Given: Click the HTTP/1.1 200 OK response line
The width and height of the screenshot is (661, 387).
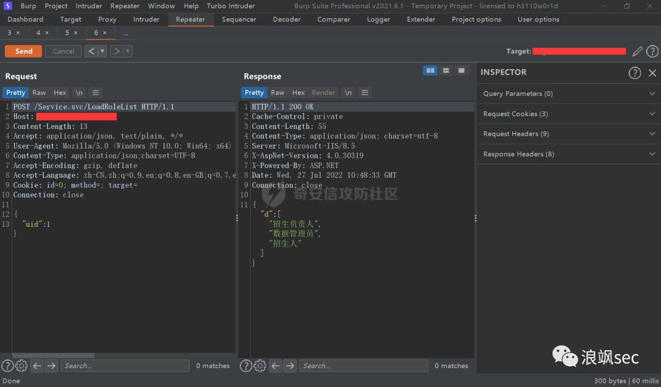Looking at the screenshot, I should tap(283, 106).
